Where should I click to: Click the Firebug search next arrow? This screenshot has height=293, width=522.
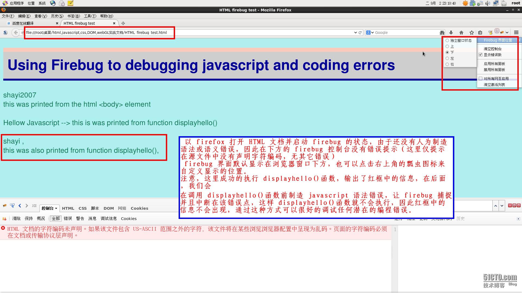pyautogui.click(x=502, y=206)
